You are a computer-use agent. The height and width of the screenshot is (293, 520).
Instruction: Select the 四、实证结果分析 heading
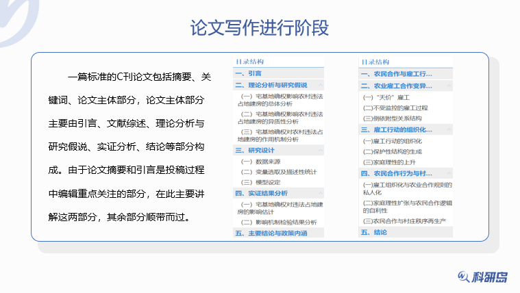click(x=261, y=193)
